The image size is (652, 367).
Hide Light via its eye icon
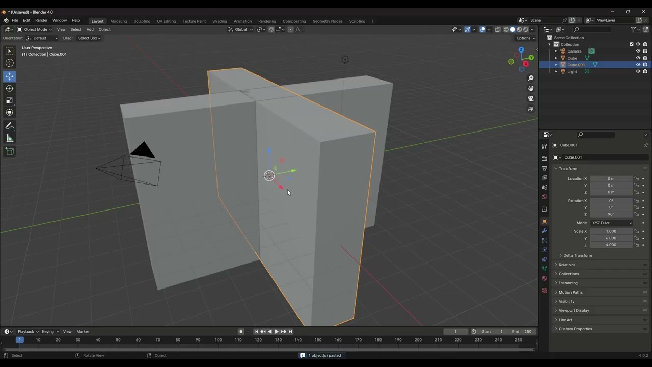coord(638,71)
